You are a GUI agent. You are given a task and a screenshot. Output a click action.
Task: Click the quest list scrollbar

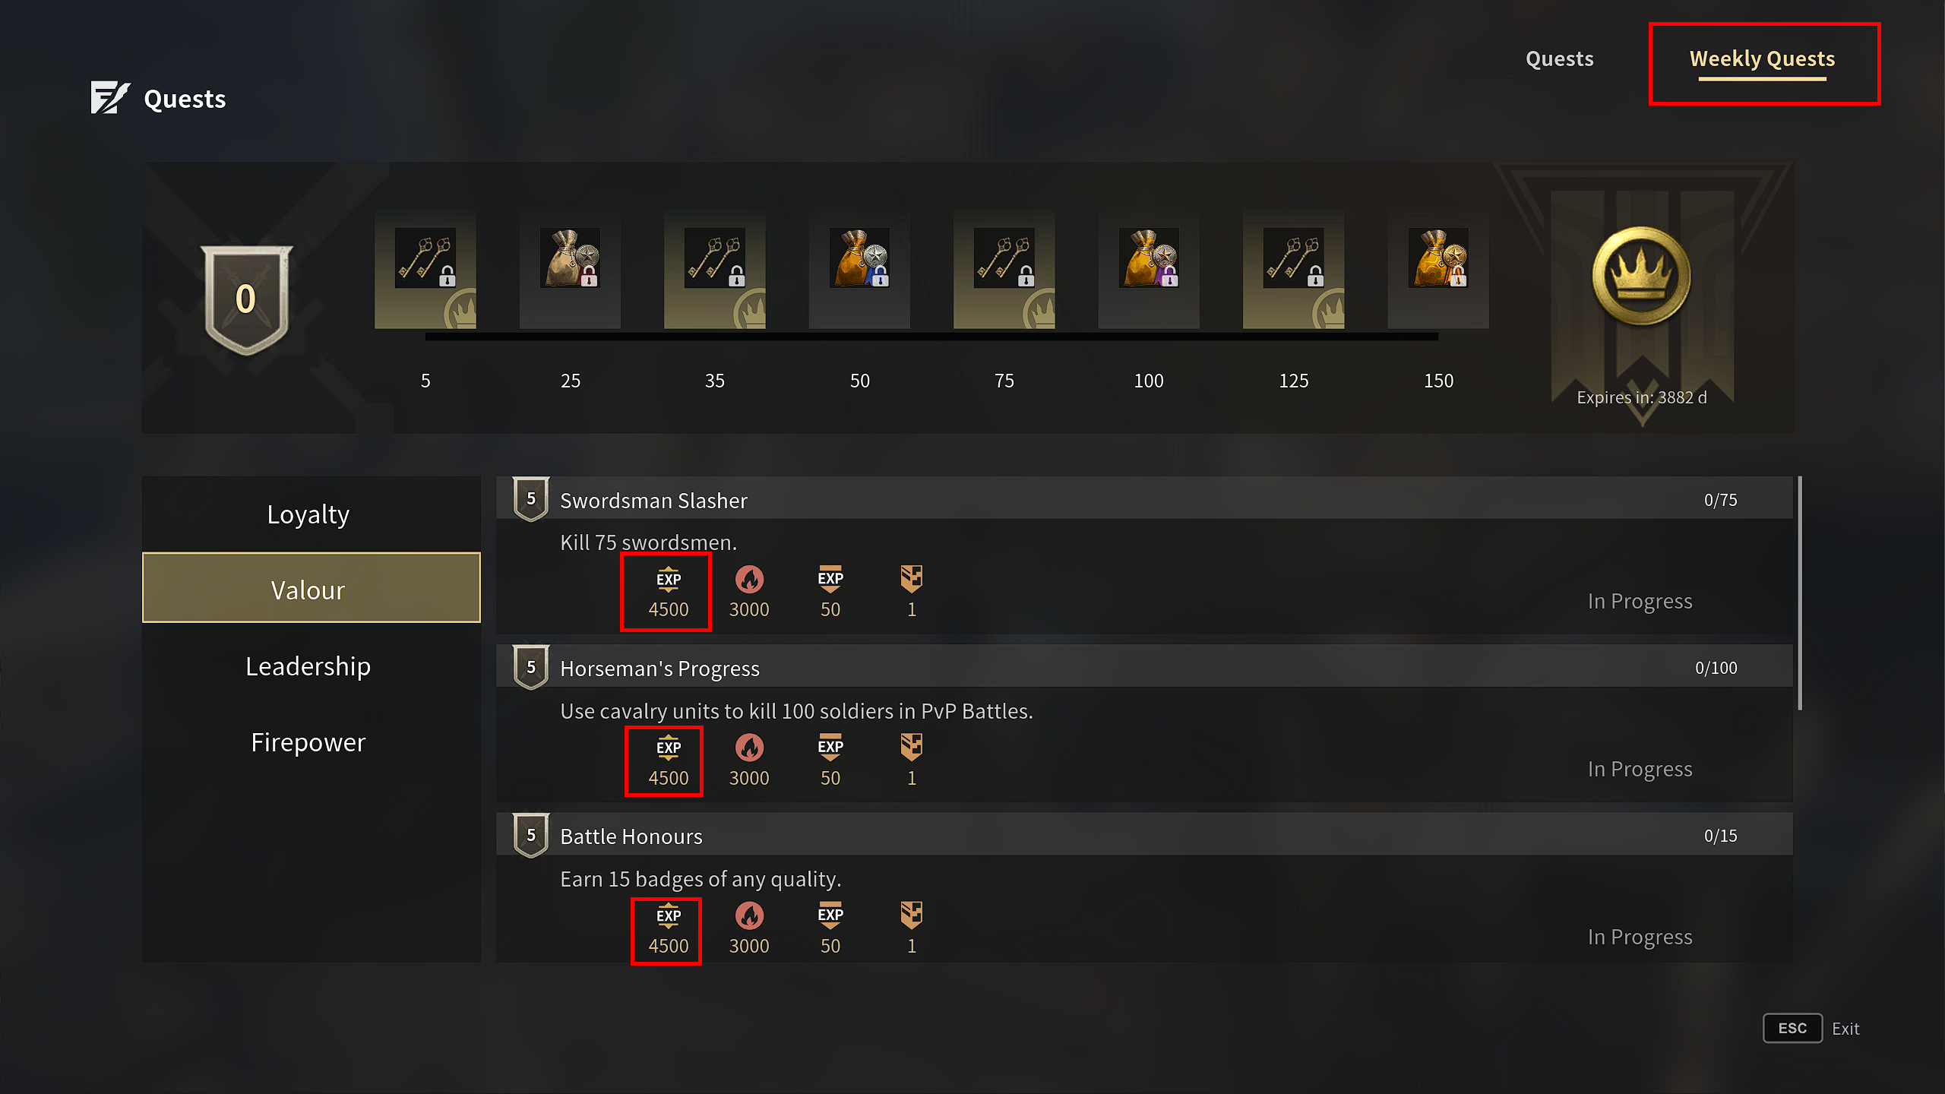(x=1799, y=593)
